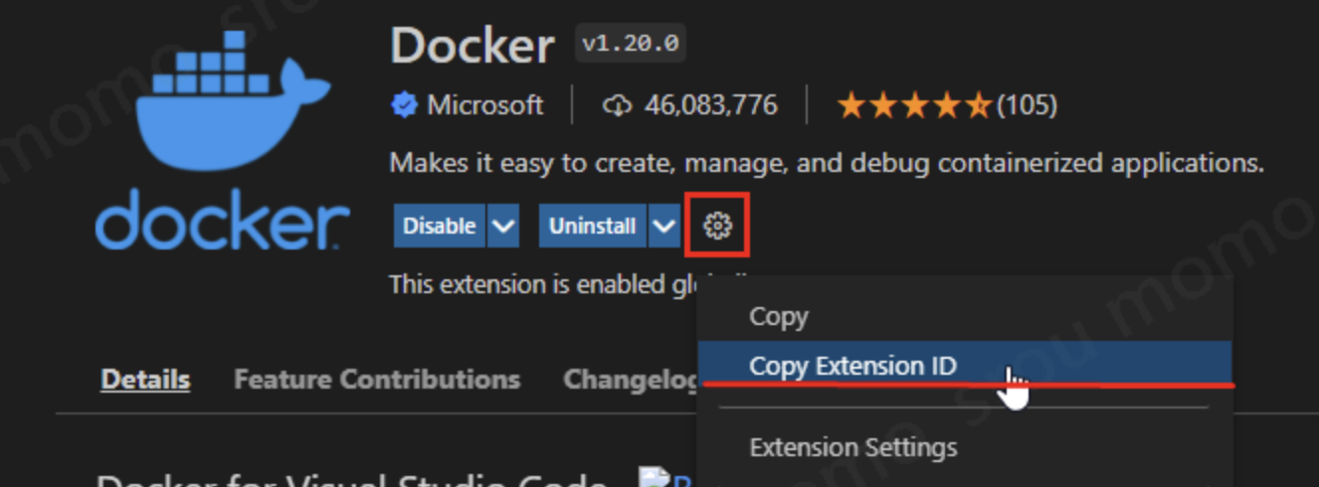Switch to the Changelog tab

coord(631,380)
